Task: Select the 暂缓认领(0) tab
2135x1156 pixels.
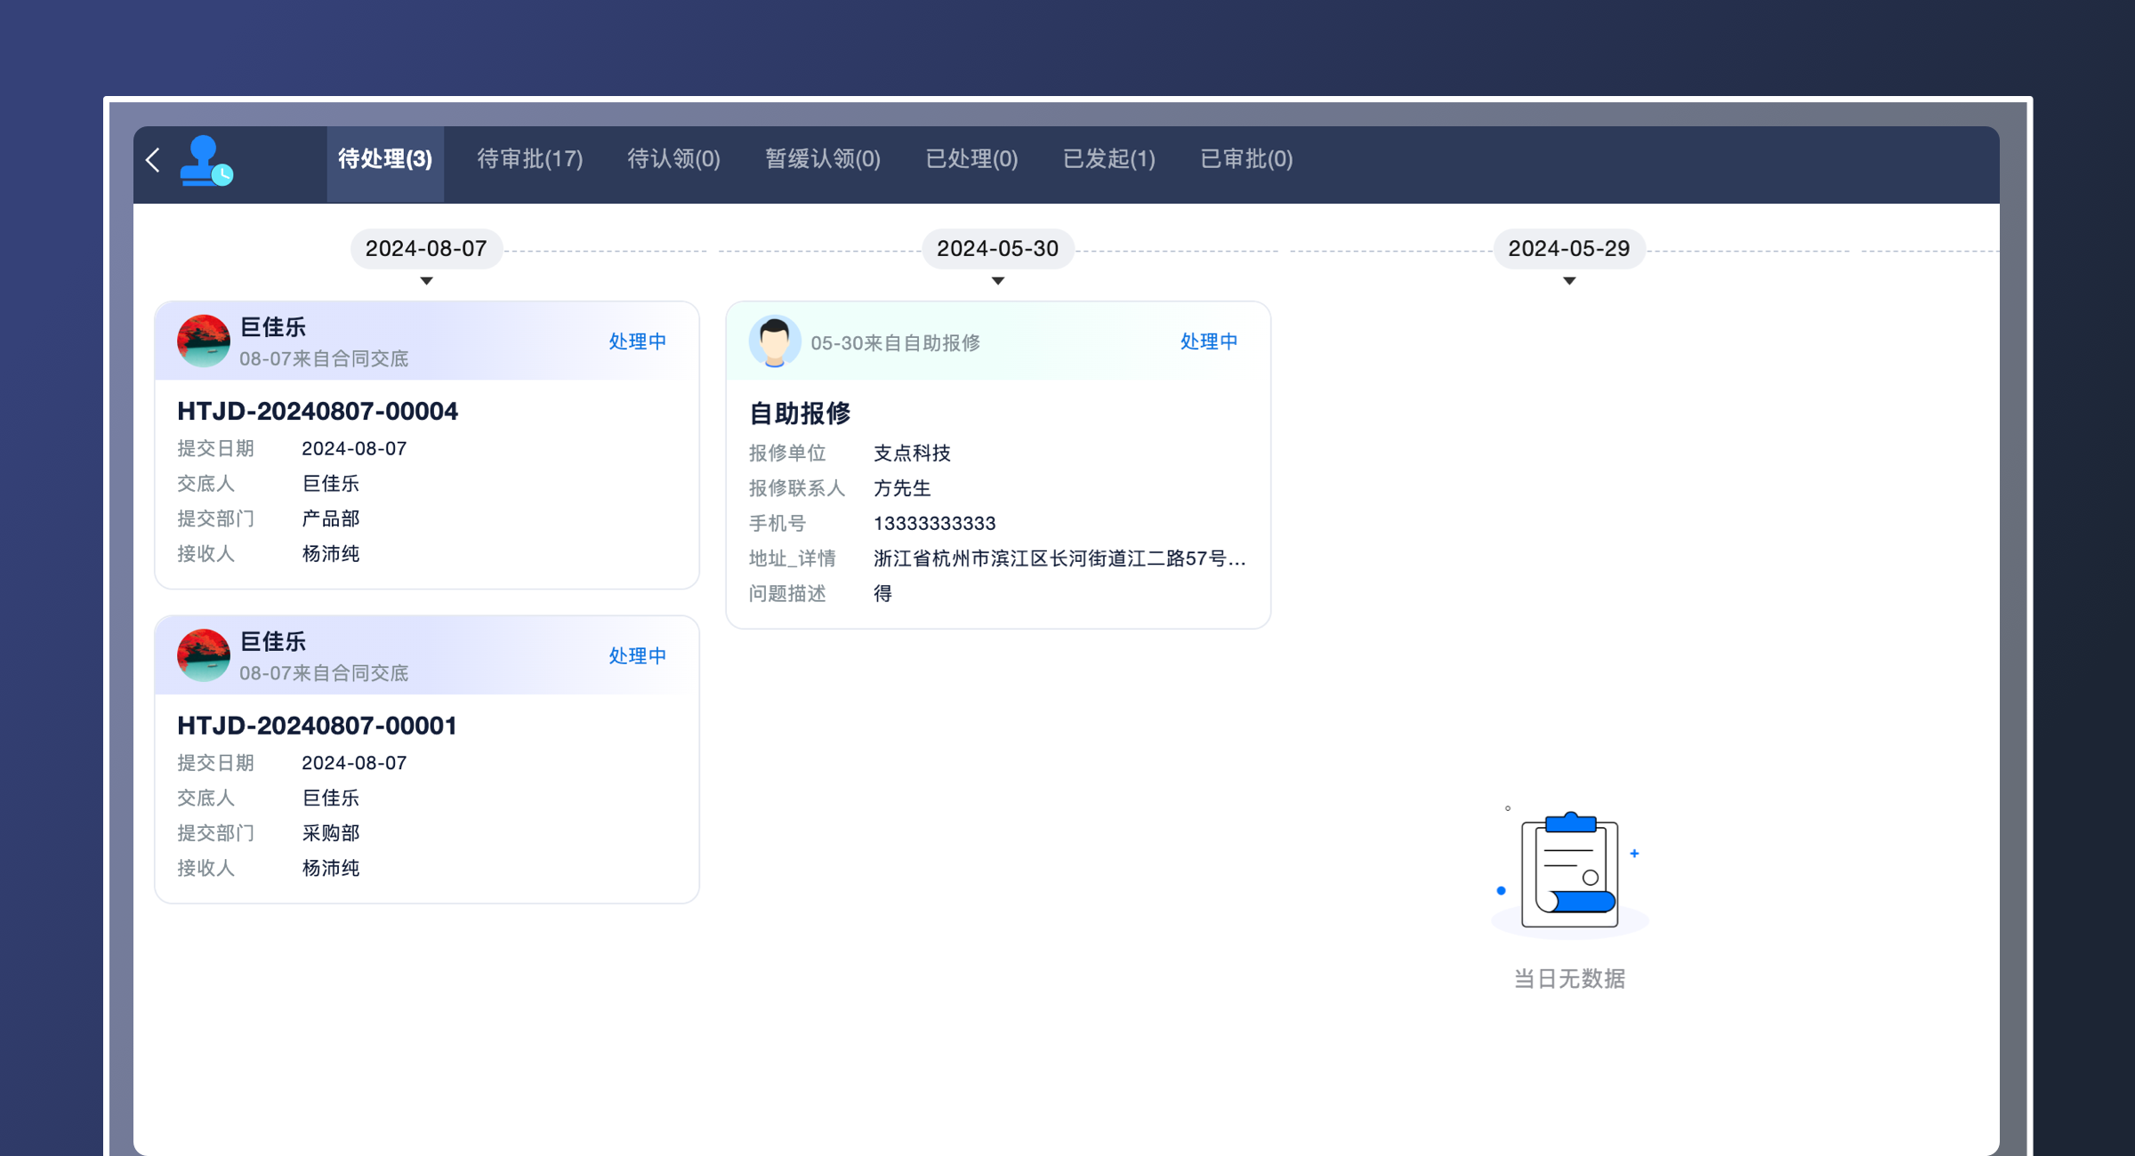Action: tap(822, 159)
